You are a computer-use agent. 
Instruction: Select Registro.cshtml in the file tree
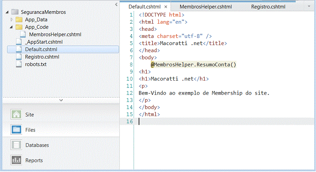coord(42,57)
